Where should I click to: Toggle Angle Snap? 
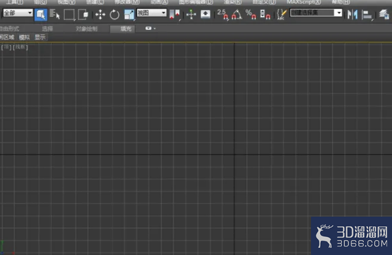(x=236, y=15)
